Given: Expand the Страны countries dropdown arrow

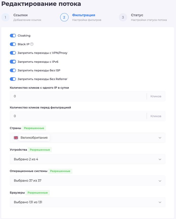Looking at the screenshot, I should point(160,138).
